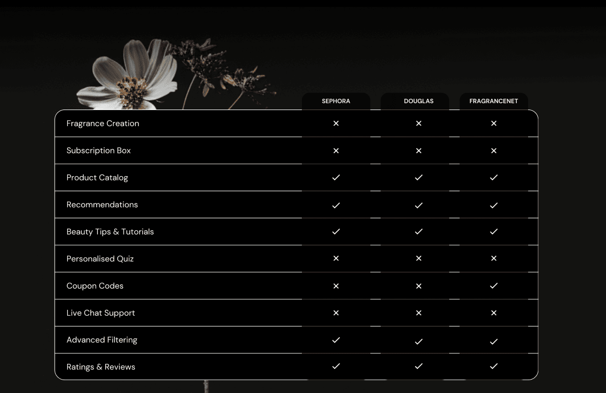
Task: Click the Personalised Quiz row label
Action: pyautogui.click(x=100, y=259)
